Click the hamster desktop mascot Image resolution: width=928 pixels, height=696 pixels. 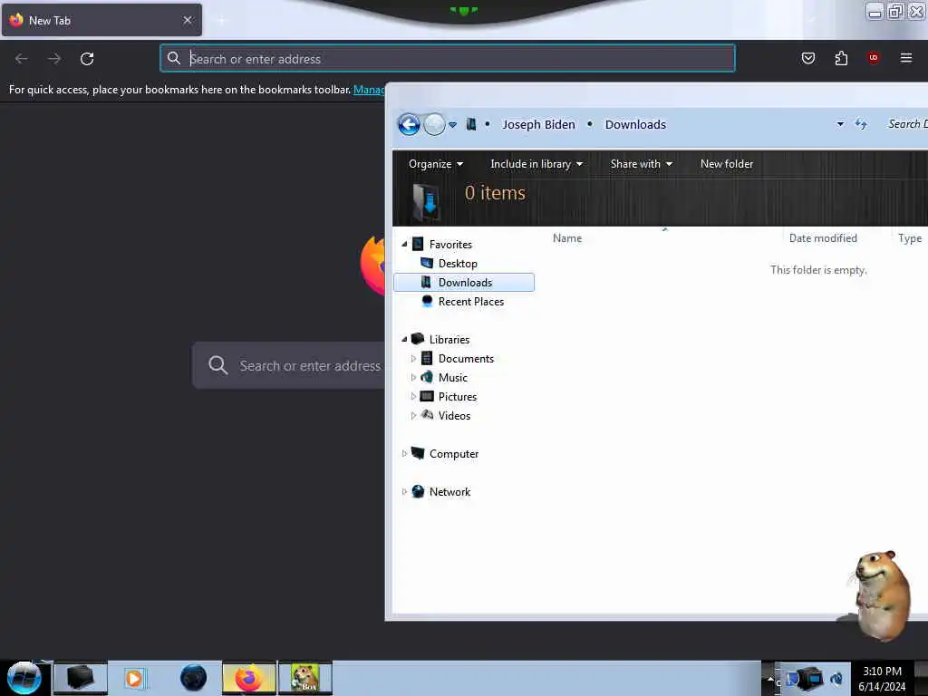880,594
